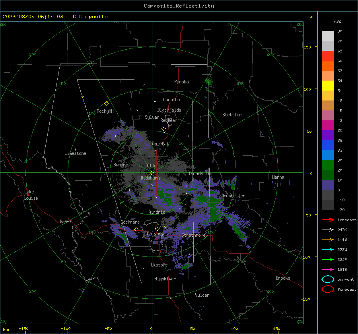The width and height of the screenshot is (358, 334).
Task: Click the Blackfalds town label
Action: pos(169,110)
